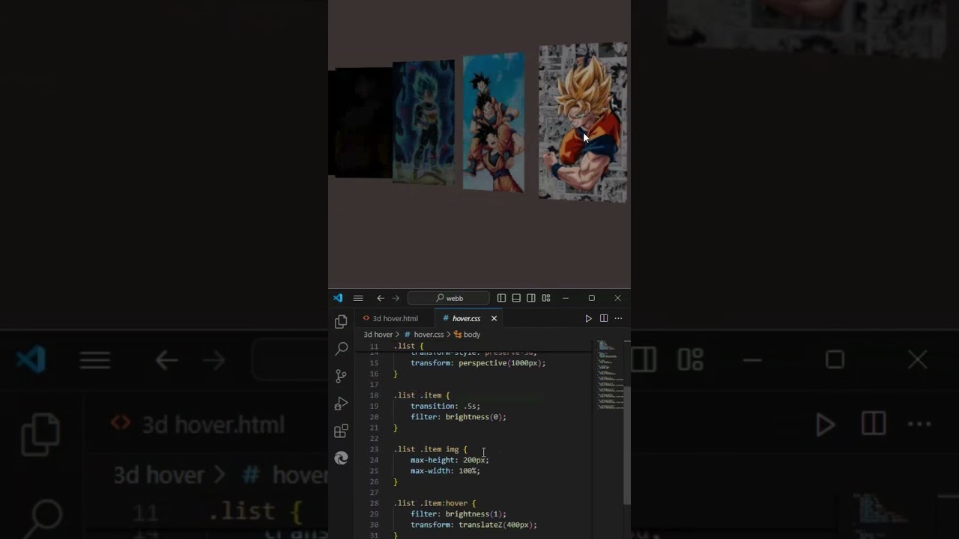The image size is (959, 539).
Task: Open the Source Control view
Action: [x=341, y=376]
